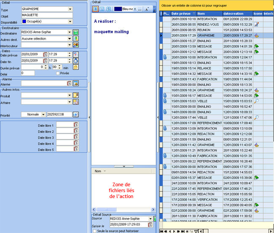Expand Source REDOIS Anne-Sophie dropdown
274x233 pixels.
point(150,219)
